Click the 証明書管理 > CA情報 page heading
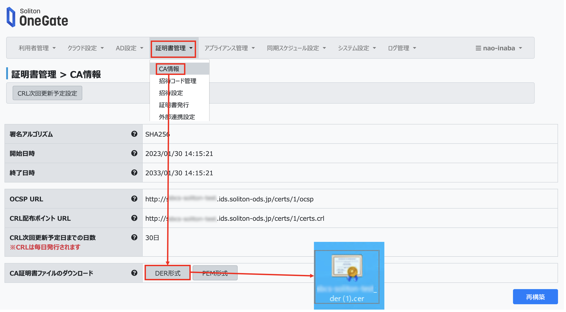566x312 pixels. coord(56,75)
